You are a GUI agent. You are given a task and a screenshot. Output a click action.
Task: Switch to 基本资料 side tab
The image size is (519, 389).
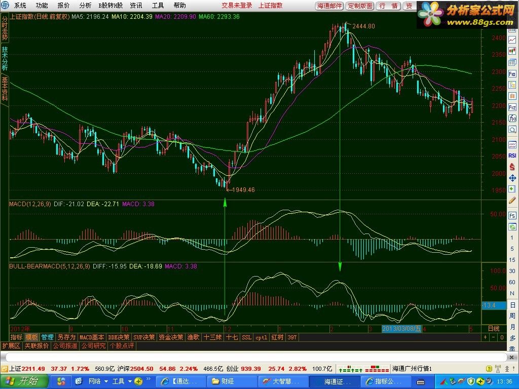pos(5,89)
